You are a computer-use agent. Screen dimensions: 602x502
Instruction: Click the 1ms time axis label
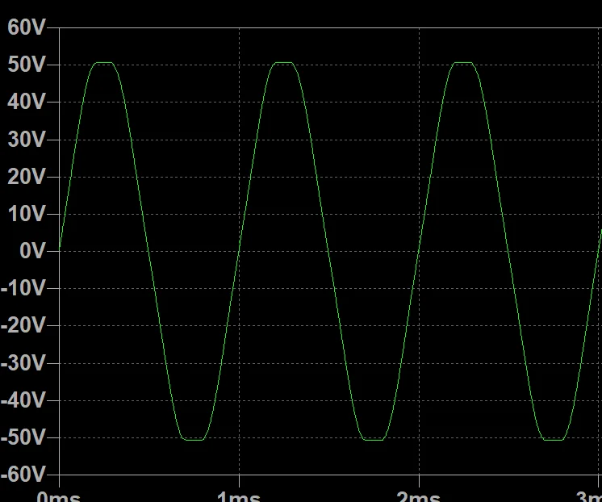(239, 496)
